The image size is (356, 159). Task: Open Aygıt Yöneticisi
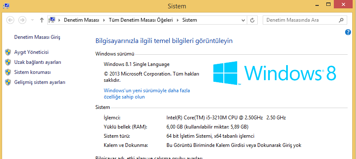pos(31,52)
